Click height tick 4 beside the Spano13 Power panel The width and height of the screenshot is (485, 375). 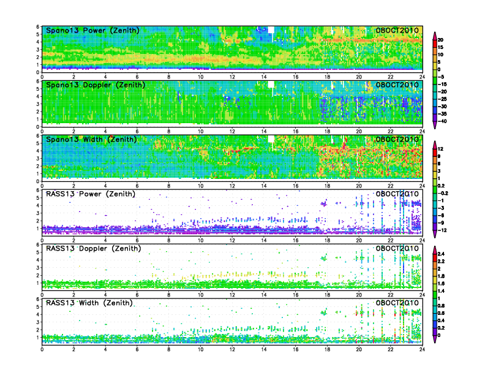38,42
